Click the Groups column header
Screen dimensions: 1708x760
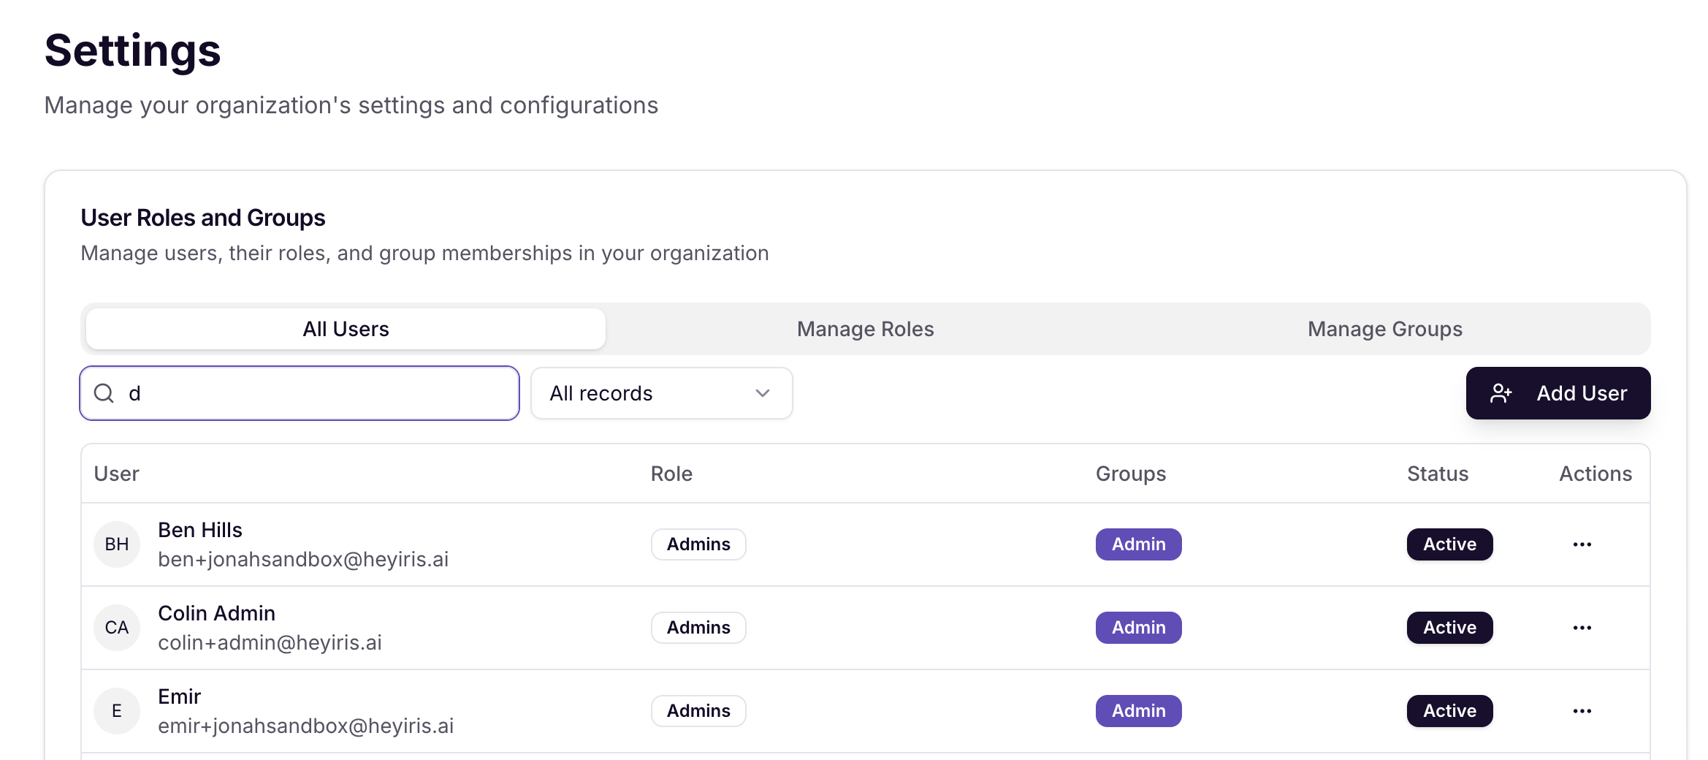[x=1131, y=474]
